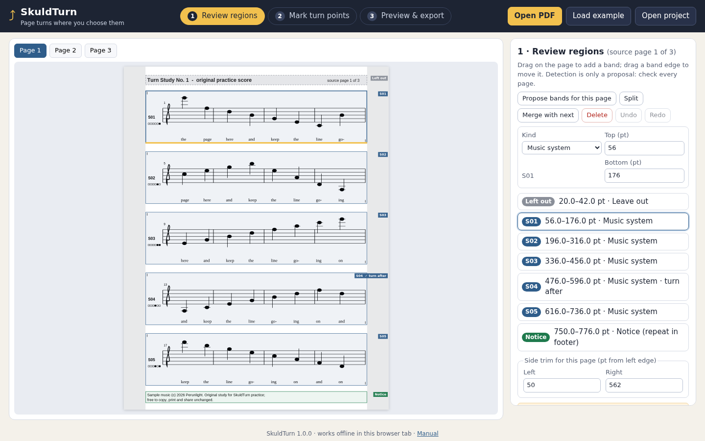The height and width of the screenshot is (441, 705).
Task: Focus the Top (pt) input field
Action: [644, 148]
